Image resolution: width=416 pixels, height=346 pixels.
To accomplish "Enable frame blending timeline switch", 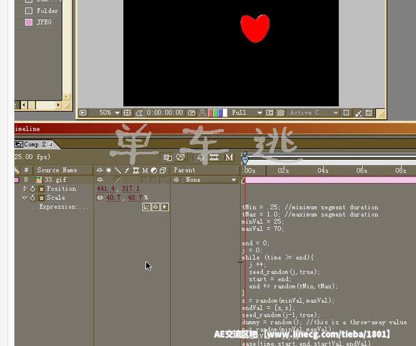I will tap(214, 157).
